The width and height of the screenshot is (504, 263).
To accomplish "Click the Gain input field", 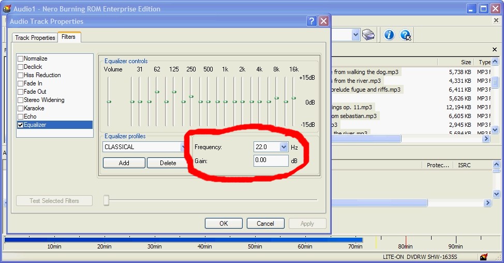I will pyautogui.click(x=271, y=160).
